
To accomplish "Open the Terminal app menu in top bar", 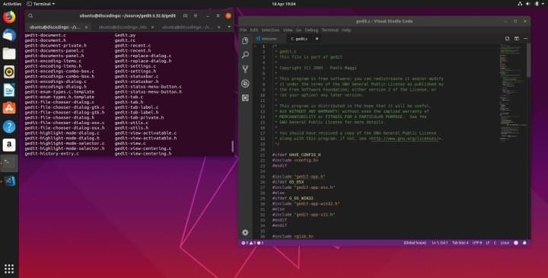I will [41, 4].
